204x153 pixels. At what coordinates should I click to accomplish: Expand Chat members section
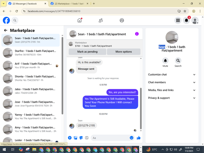[x=172, y=82]
